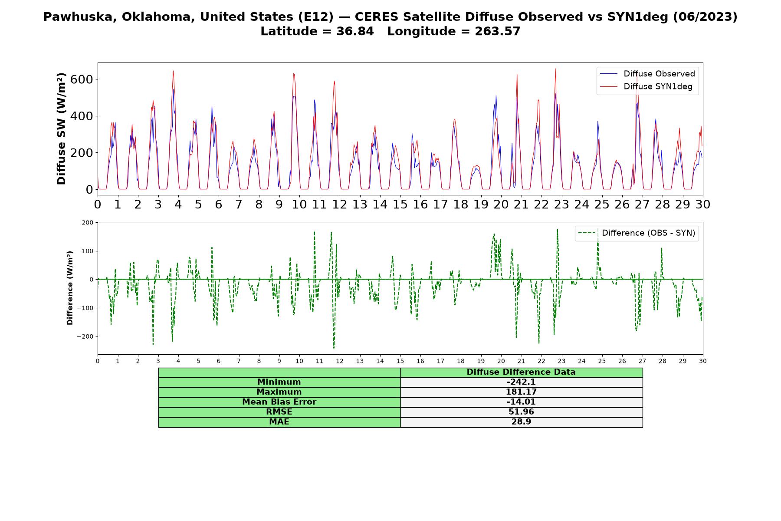Click the 600 tick on upper y-axis
Screen dimensions: 781x521
(x=83, y=79)
